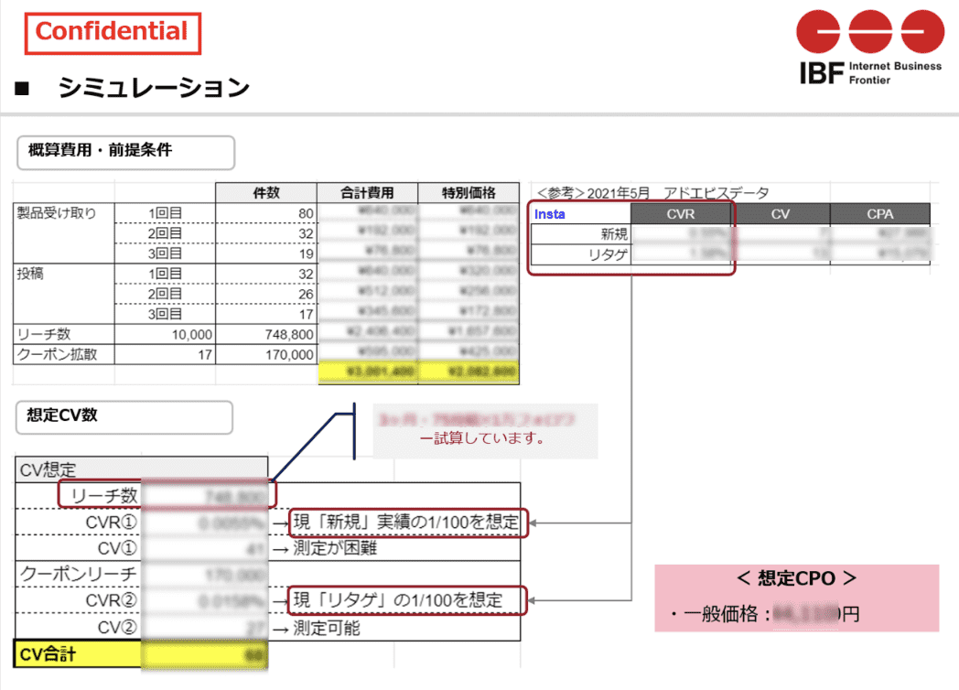Click the CV header in reference table
The width and height of the screenshot is (959, 690).
coord(781,214)
